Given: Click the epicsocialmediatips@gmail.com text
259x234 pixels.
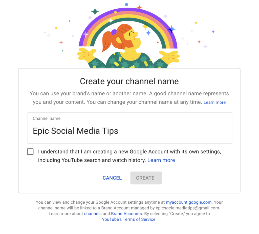Looking at the screenshot, I should [x=187, y=208].
